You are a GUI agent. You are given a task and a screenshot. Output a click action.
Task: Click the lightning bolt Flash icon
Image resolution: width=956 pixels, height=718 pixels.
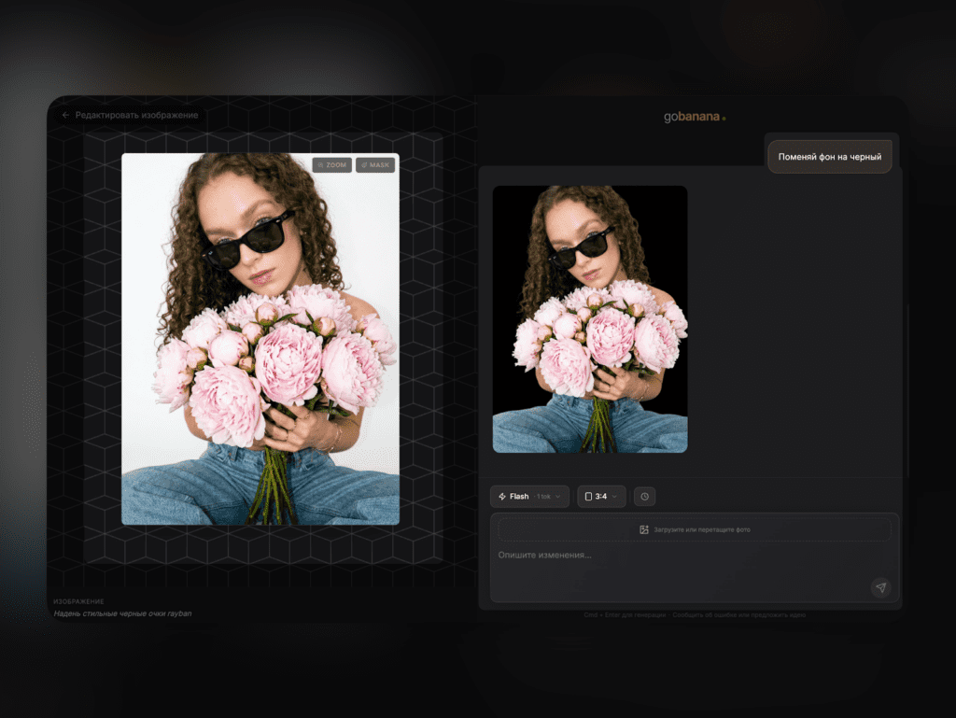502,497
